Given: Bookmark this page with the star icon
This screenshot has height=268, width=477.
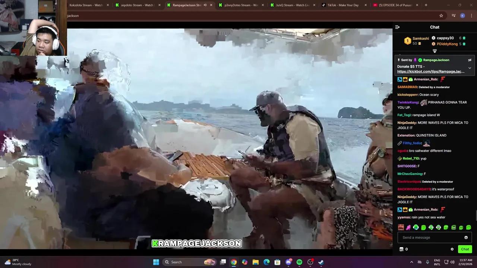Looking at the screenshot, I should coord(441,16).
